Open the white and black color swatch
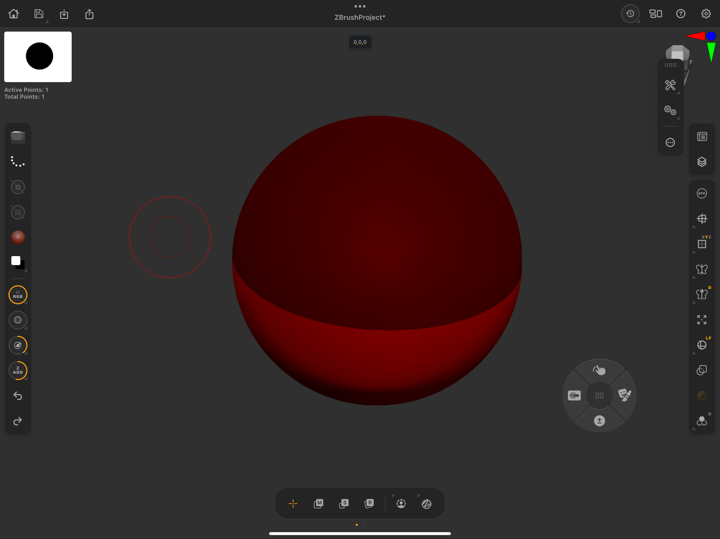The image size is (720, 539). point(18,262)
